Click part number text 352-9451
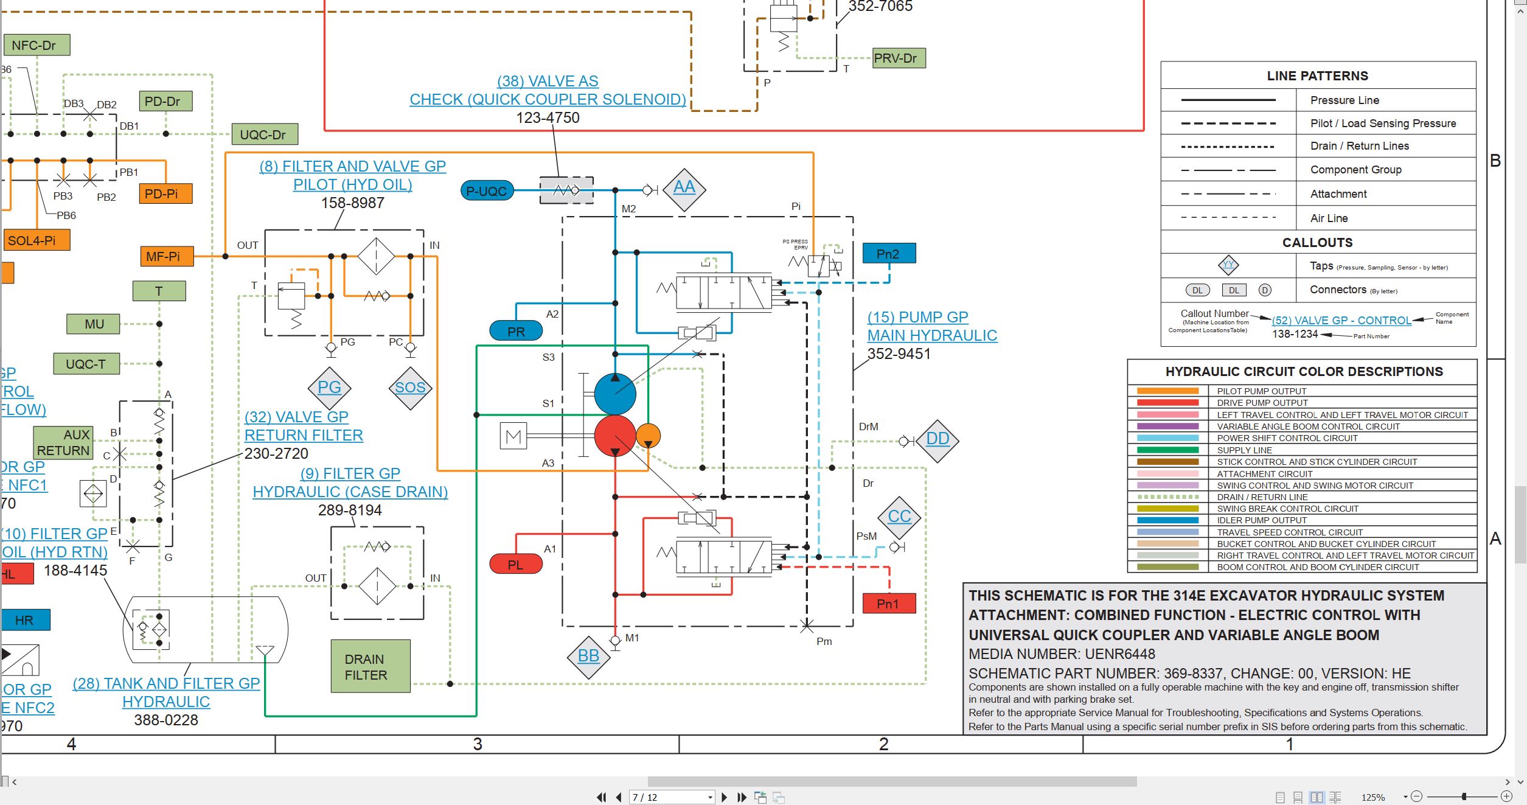Image resolution: width=1527 pixels, height=805 pixels. [x=899, y=354]
